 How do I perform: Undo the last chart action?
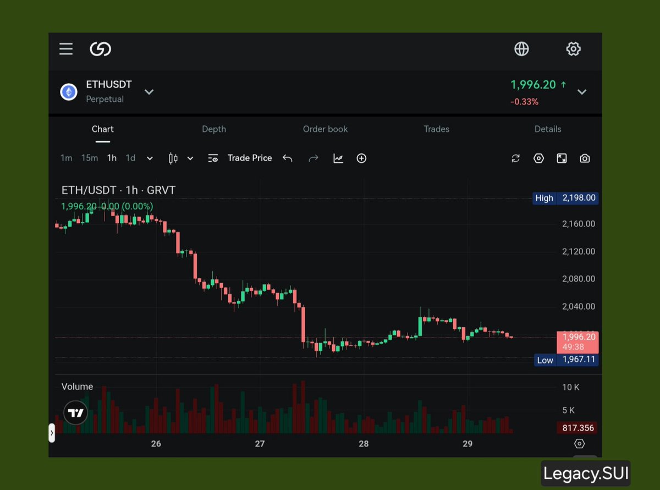[288, 158]
